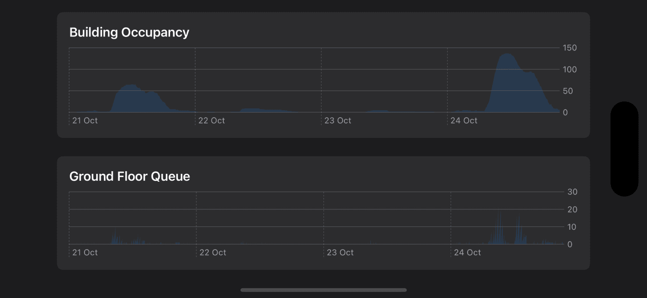Click 23 Oct label in Ground Floor Queue chart
Screen dimensions: 647x298
coord(340,252)
